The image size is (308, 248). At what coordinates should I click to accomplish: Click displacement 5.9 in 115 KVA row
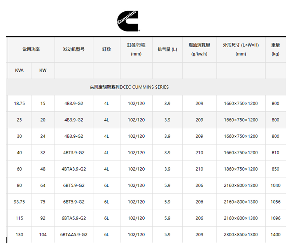(167, 218)
